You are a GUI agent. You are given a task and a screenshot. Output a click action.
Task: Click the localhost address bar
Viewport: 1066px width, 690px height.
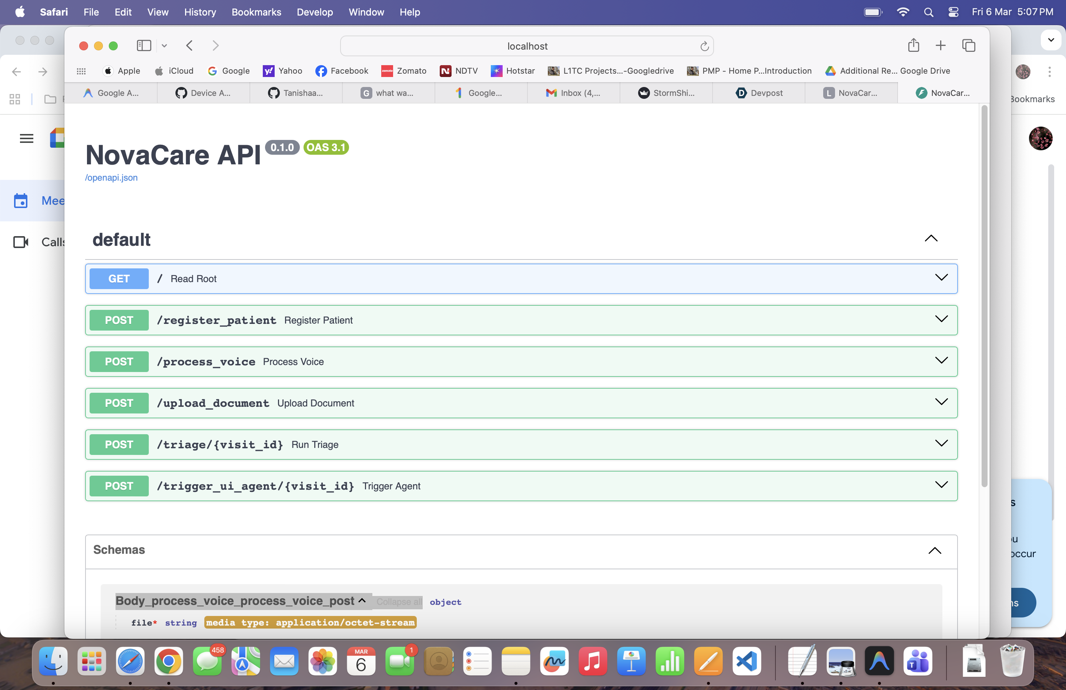click(527, 46)
